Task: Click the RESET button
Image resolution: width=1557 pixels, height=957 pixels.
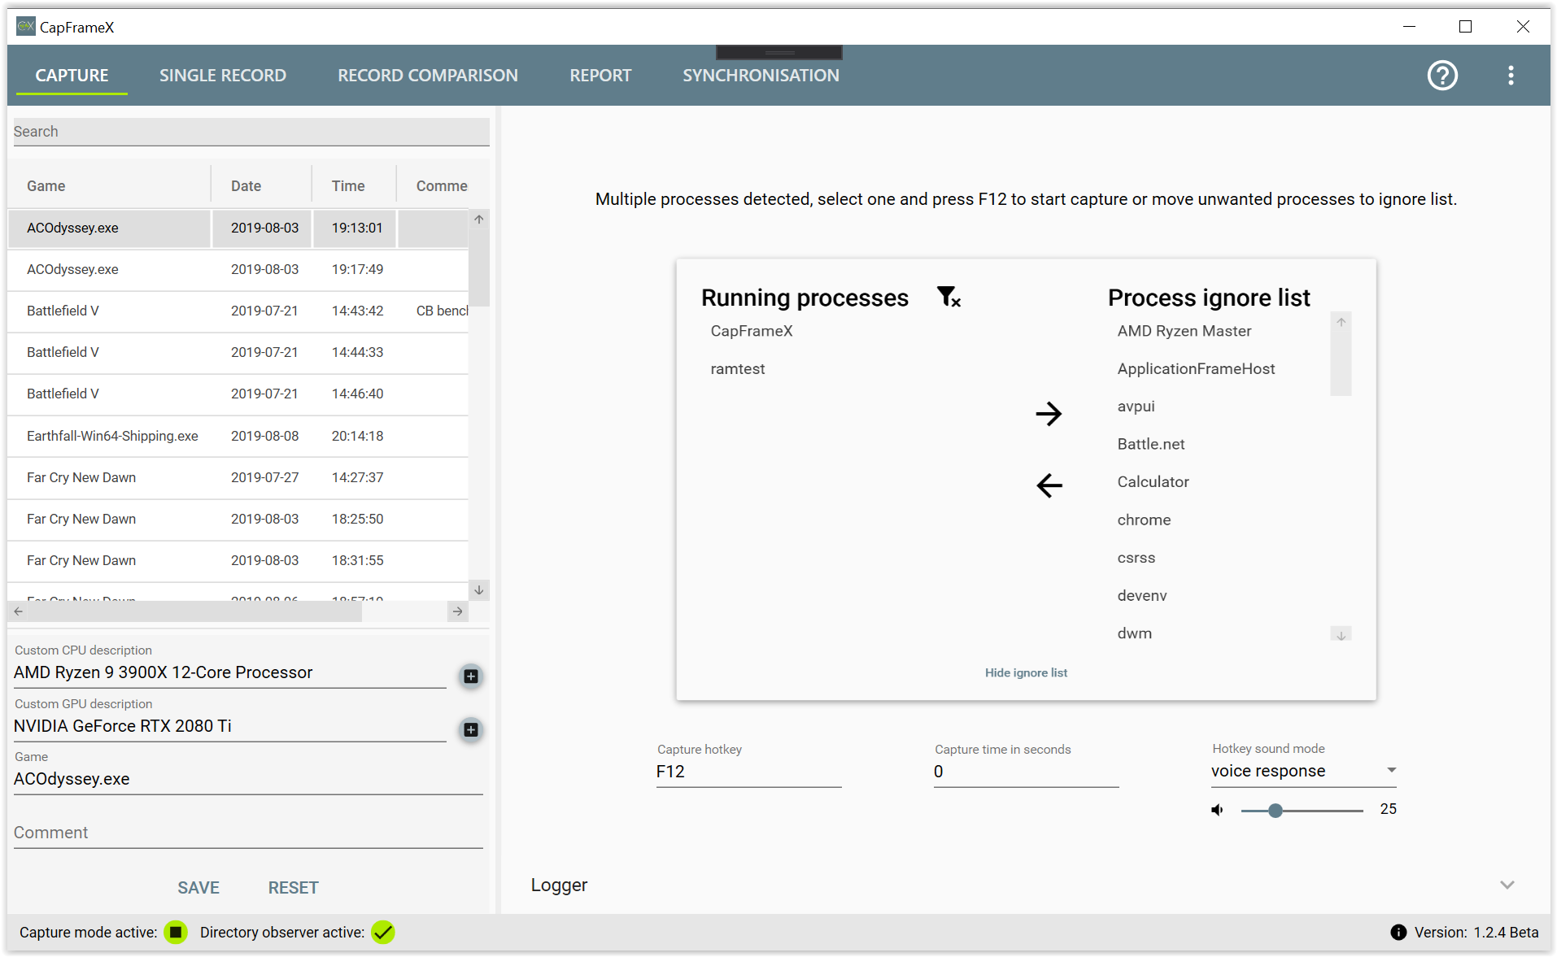Action: click(x=293, y=888)
